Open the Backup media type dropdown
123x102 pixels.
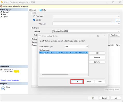(x=77, y=47)
